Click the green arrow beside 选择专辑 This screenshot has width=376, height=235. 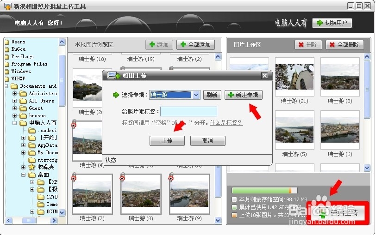(116, 95)
